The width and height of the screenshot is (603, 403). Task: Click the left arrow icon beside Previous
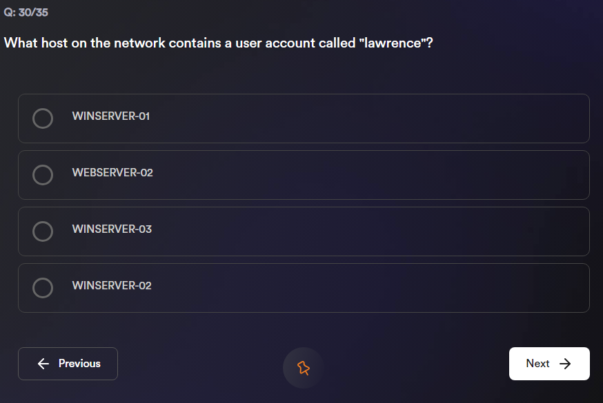[x=43, y=364]
